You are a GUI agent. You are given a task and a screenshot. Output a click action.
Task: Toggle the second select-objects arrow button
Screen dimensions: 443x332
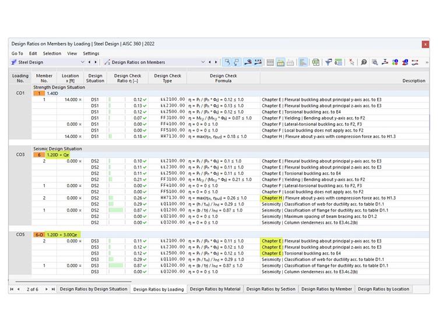click(237, 62)
